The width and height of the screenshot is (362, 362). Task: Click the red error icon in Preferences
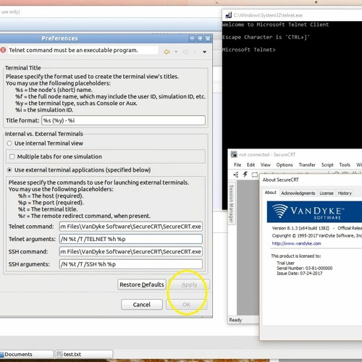pos(3,50)
